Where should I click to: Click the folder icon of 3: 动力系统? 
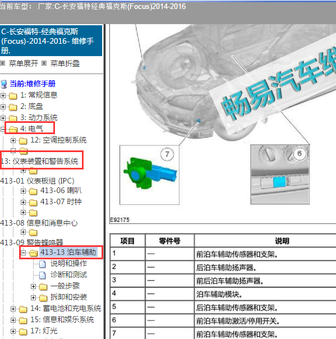[x=13, y=118]
